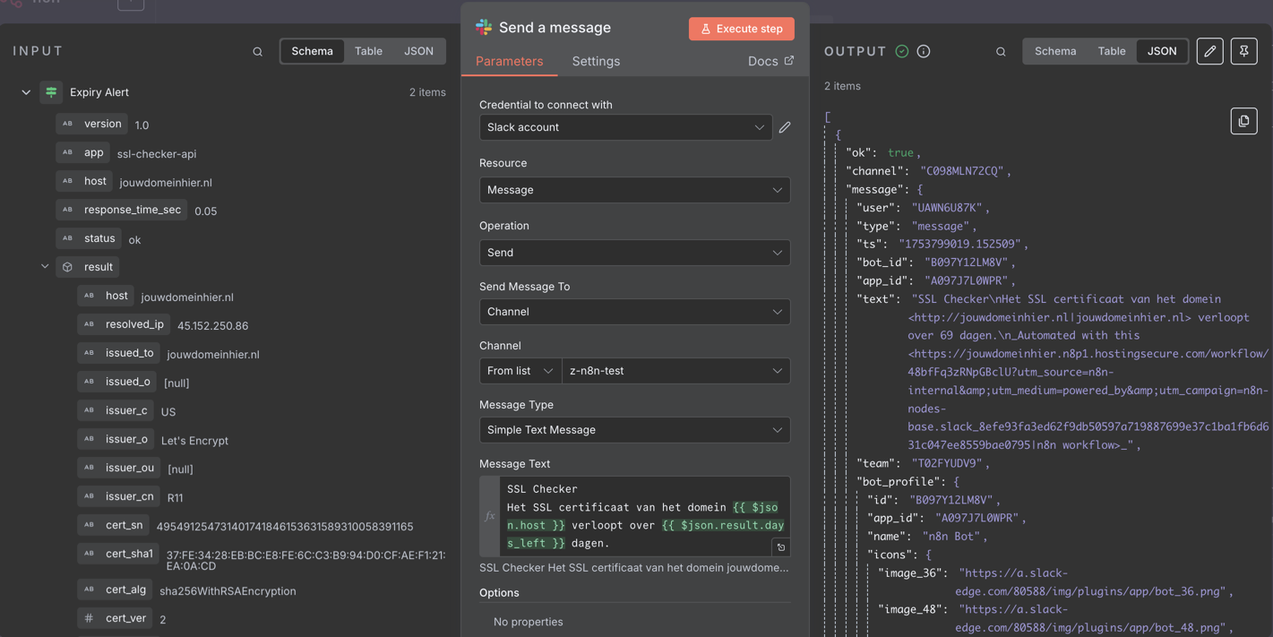Image resolution: width=1273 pixels, height=637 pixels.
Task: Click the "No properties" text under Options
Action: click(x=529, y=622)
